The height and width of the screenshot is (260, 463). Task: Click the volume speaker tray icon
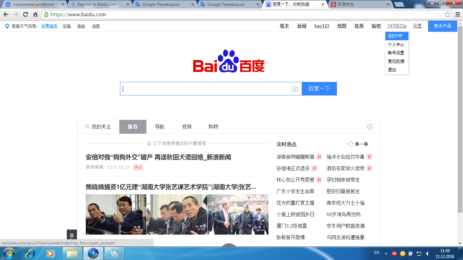[427, 253]
